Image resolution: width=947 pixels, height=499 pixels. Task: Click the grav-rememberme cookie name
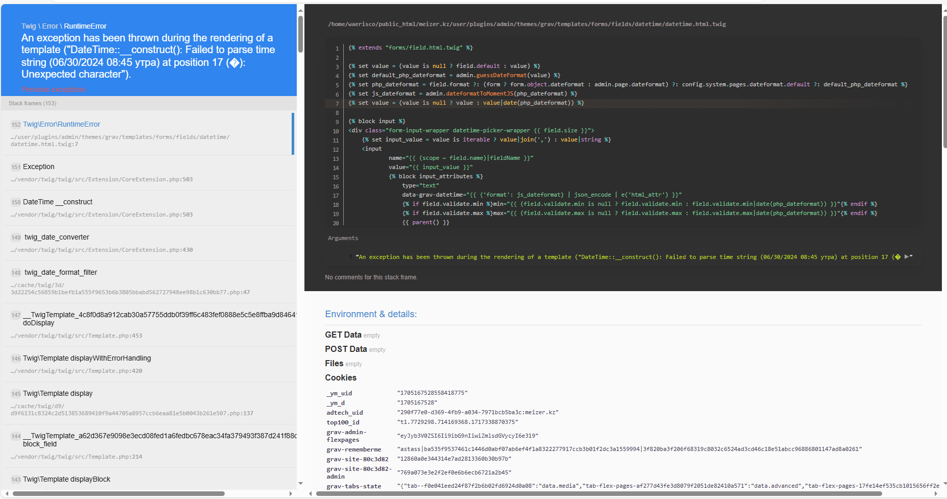point(354,449)
